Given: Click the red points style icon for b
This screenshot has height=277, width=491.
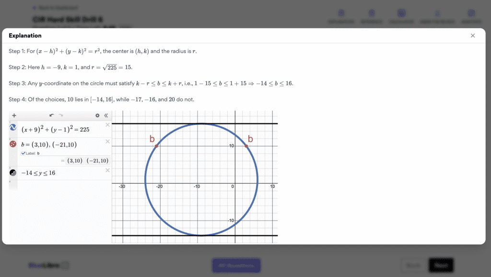Looking at the screenshot, I should click(13, 144).
